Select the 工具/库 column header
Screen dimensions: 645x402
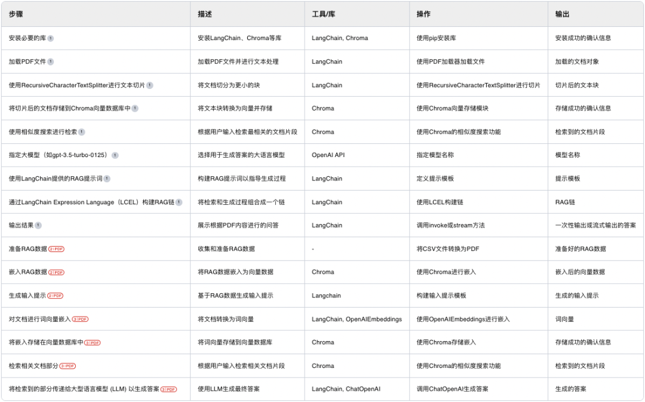[x=323, y=14]
